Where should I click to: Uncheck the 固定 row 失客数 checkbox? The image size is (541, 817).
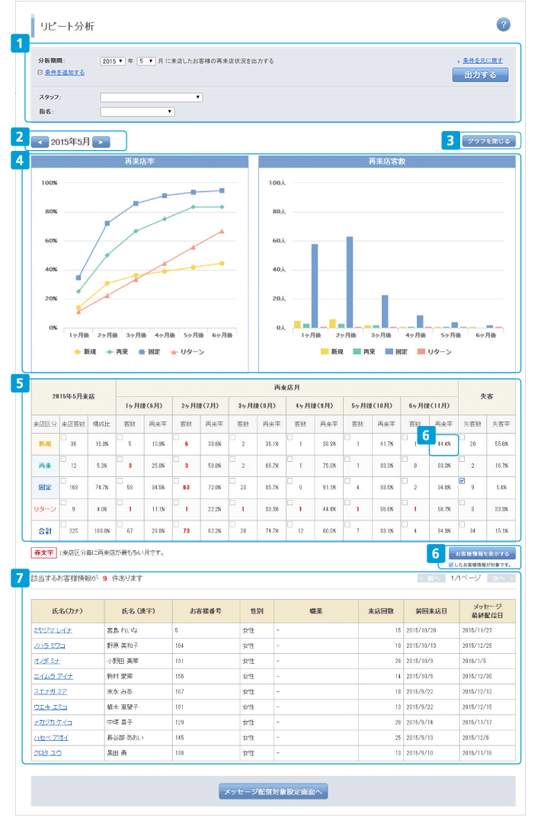click(x=463, y=480)
